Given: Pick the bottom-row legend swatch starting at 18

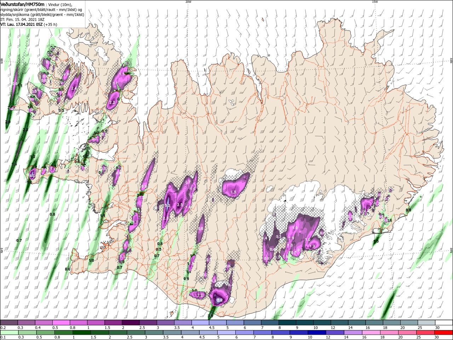Looking at the screenshot, I should point(389,333).
